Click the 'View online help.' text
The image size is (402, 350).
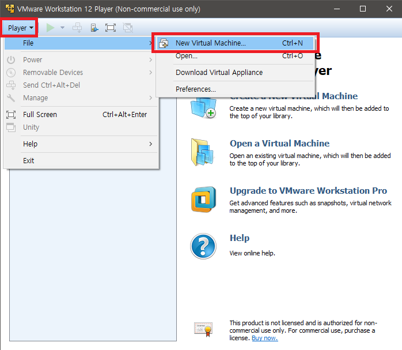[x=252, y=253]
